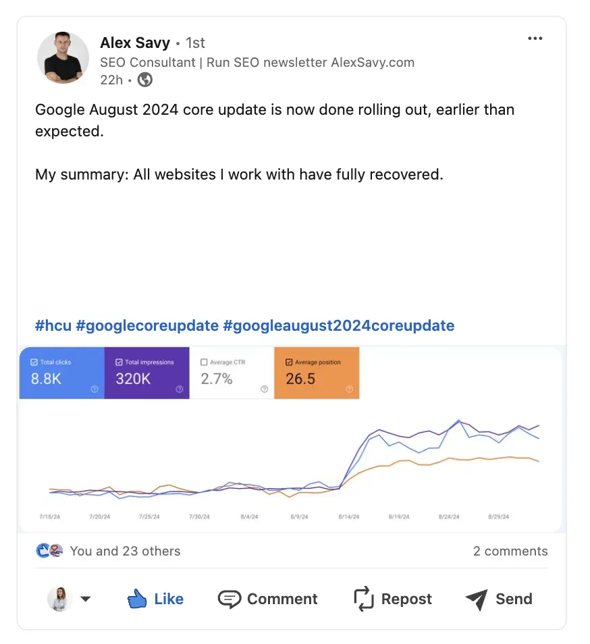Click the #hcu hashtag
590x644 pixels.
(x=53, y=326)
